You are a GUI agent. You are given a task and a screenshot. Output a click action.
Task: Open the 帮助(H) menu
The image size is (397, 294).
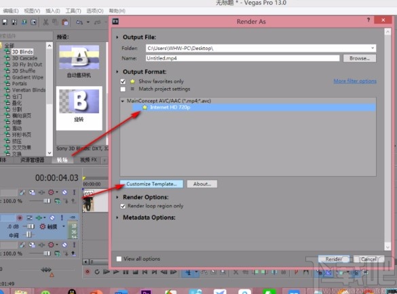click(117, 11)
